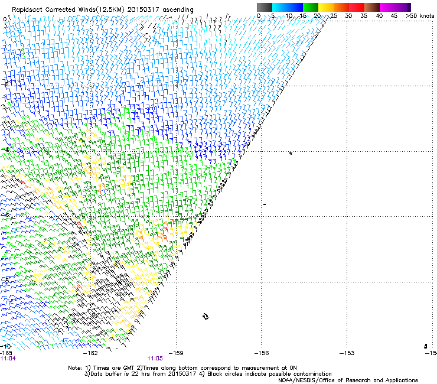
Task: Click the purple time stamp '11:05'
Action: (x=155, y=359)
